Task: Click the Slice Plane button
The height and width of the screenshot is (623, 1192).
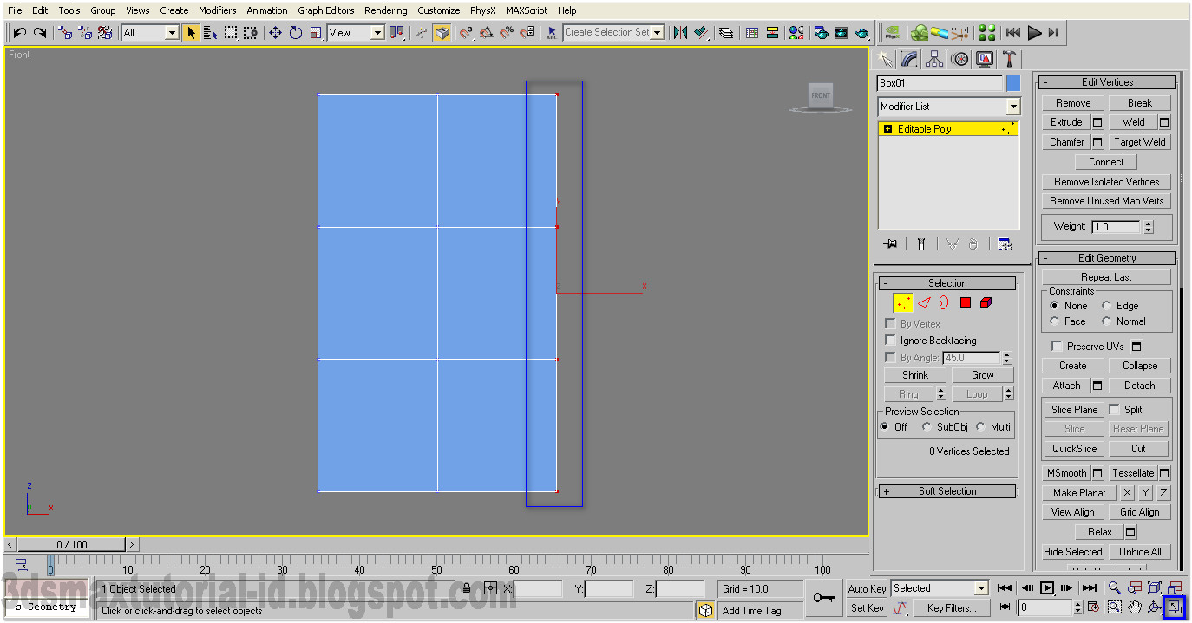Action: tap(1073, 409)
